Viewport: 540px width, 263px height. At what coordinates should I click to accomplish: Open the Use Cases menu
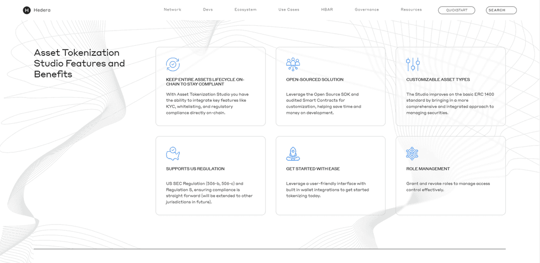[x=289, y=9]
